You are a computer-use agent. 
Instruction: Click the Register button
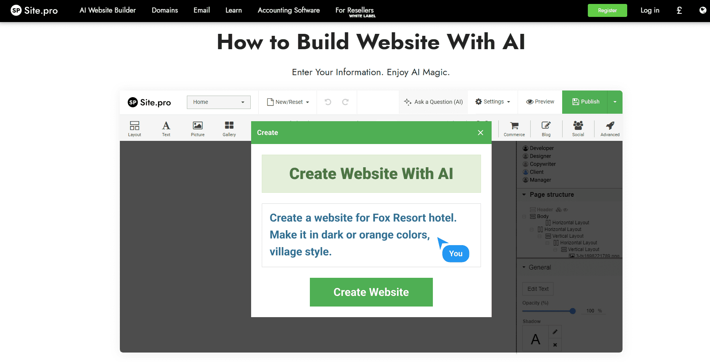tap(607, 11)
